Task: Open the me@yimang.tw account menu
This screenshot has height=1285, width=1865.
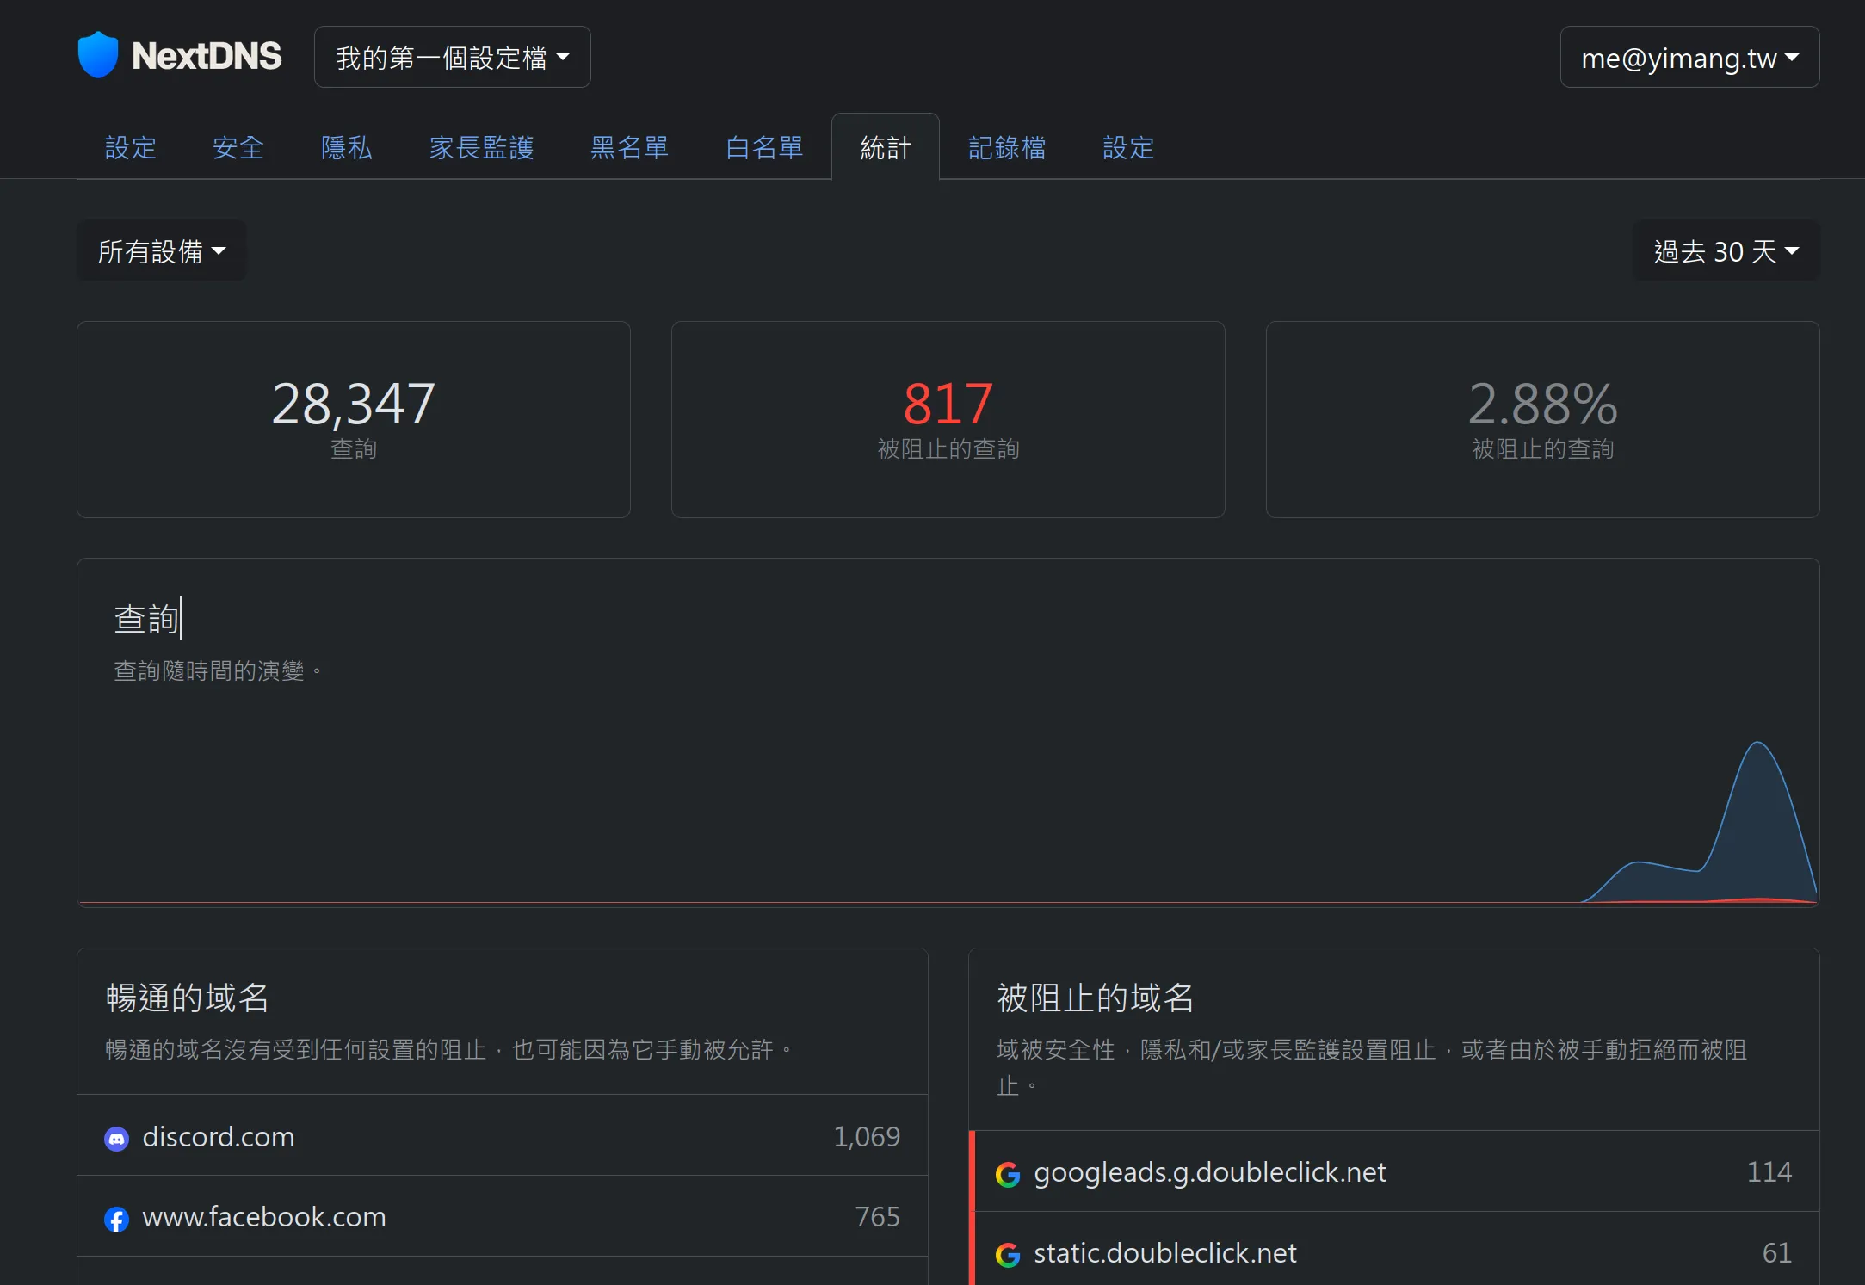Action: 1689,57
